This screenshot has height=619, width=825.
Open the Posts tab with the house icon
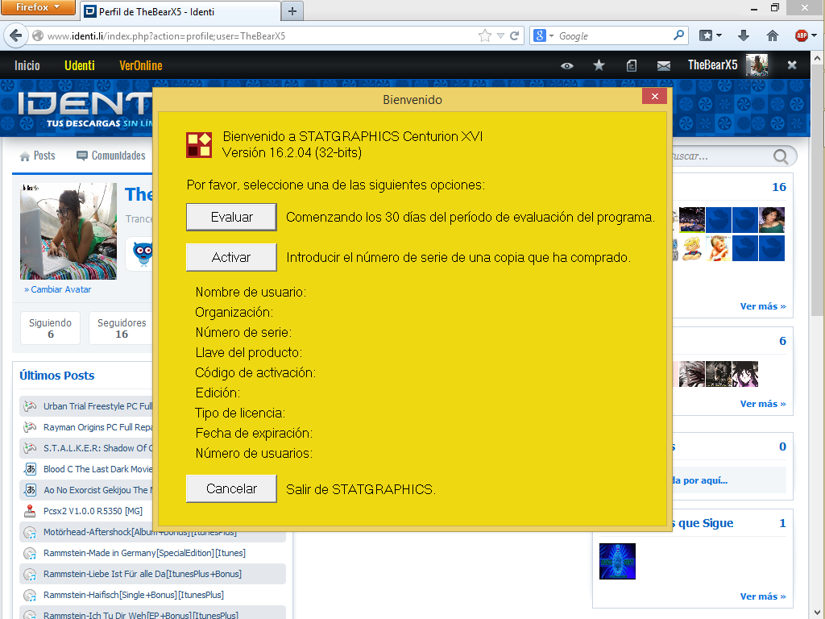[x=37, y=156]
